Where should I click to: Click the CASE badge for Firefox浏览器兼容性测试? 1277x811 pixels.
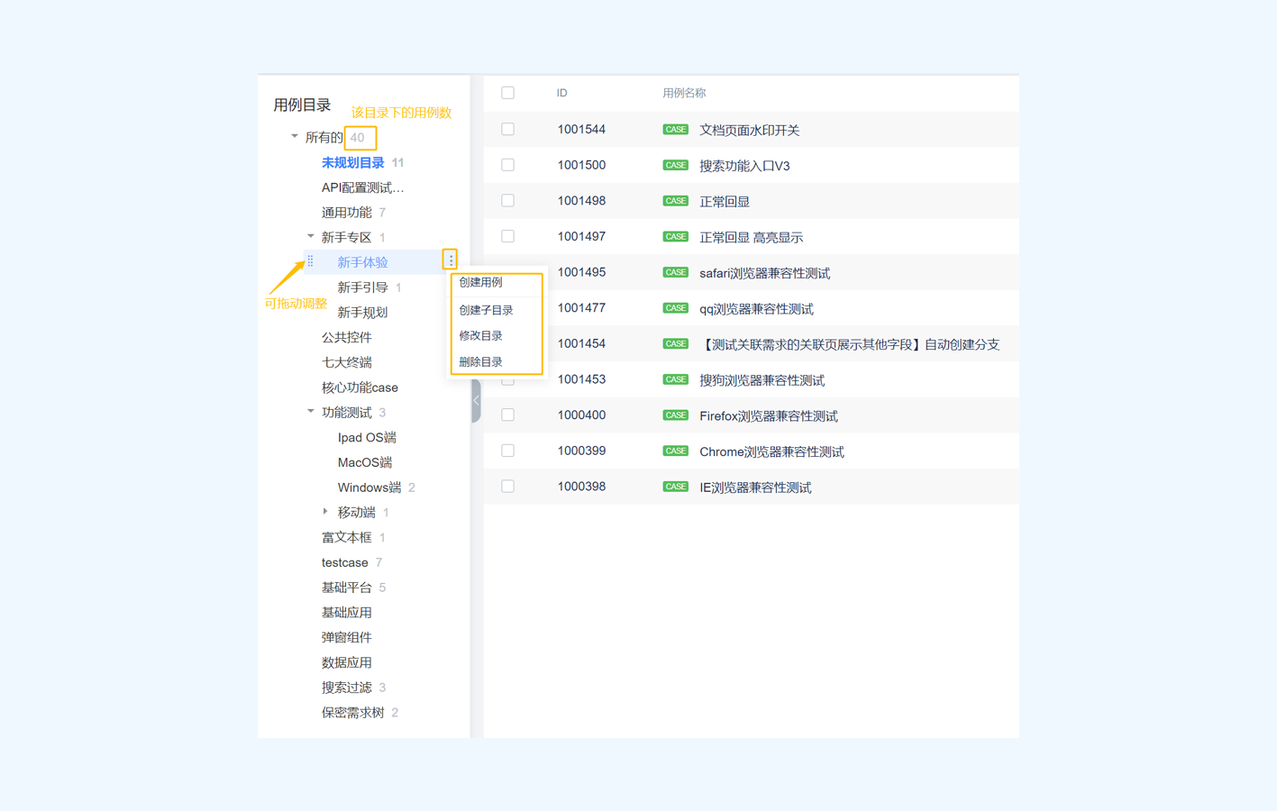675,415
